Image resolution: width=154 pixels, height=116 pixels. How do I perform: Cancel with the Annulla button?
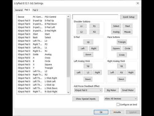(x=117, y=112)
